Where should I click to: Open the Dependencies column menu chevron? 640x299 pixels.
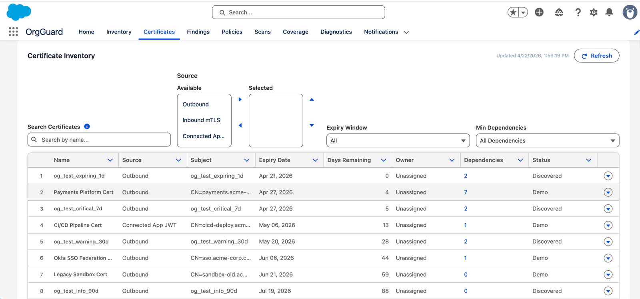point(520,160)
